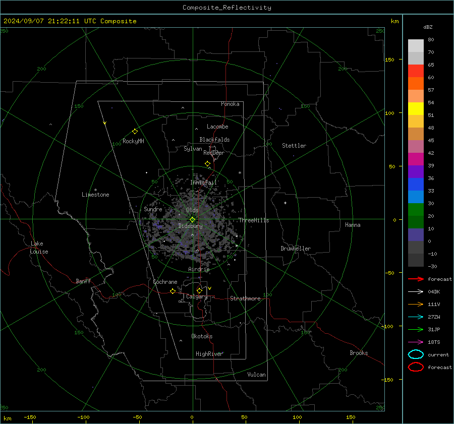Click the Brooks city label
This screenshot has width=454, height=424.
coord(359,353)
